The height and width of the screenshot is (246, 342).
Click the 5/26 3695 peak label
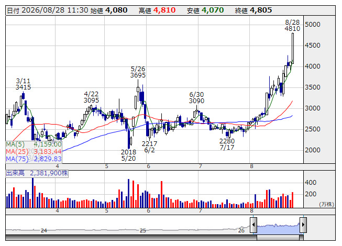pos(138,72)
